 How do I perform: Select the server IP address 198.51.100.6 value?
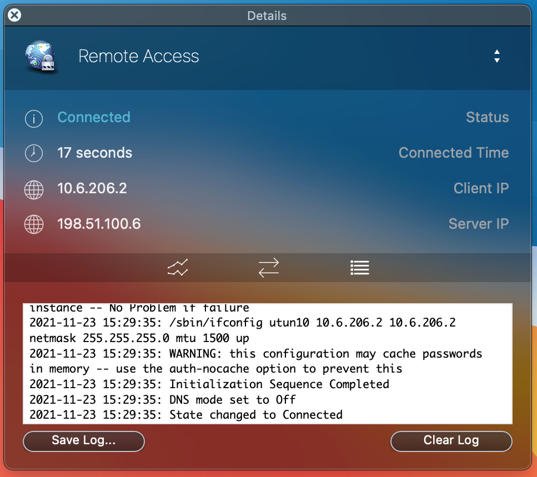[99, 224]
